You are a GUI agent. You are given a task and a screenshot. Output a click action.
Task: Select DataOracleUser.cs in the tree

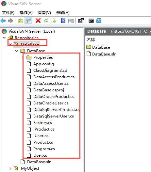pyautogui.click(x=51, y=103)
